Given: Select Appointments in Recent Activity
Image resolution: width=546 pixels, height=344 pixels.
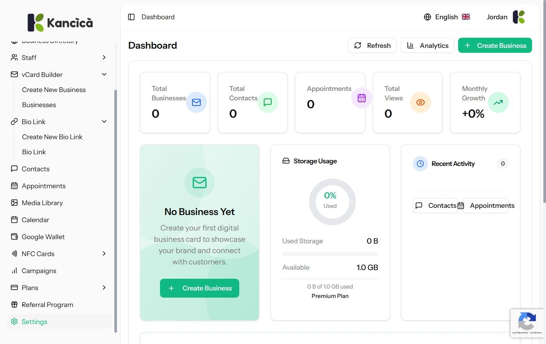Looking at the screenshot, I should coord(486,206).
